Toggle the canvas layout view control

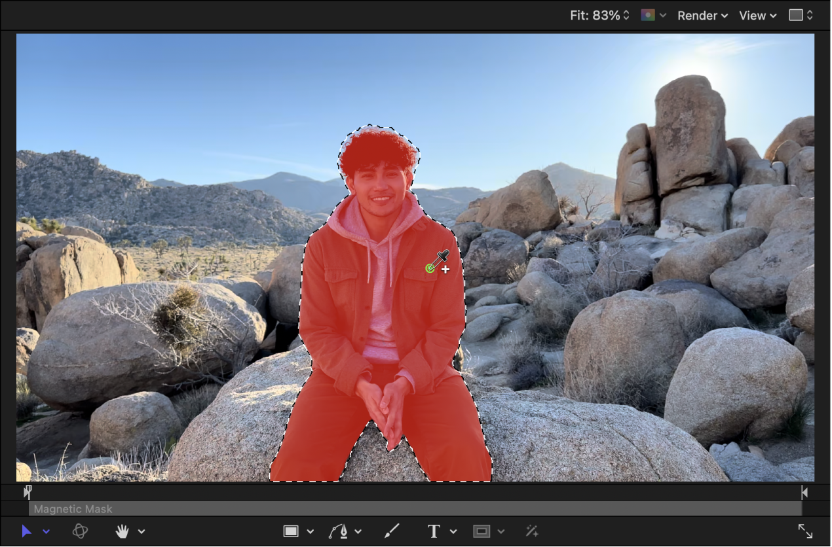[x=795, y=15]
